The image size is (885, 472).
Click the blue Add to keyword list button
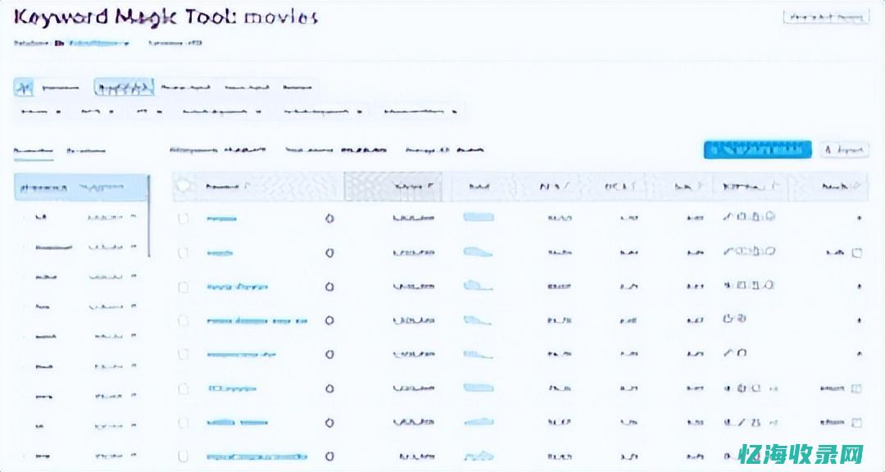pos(757,149)
